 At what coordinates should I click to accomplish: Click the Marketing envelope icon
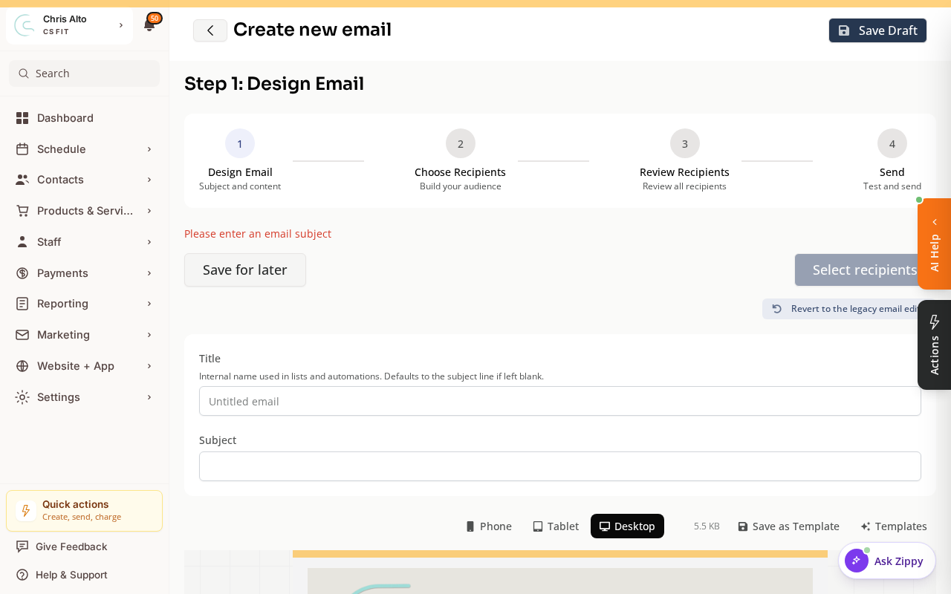point(22,335)
